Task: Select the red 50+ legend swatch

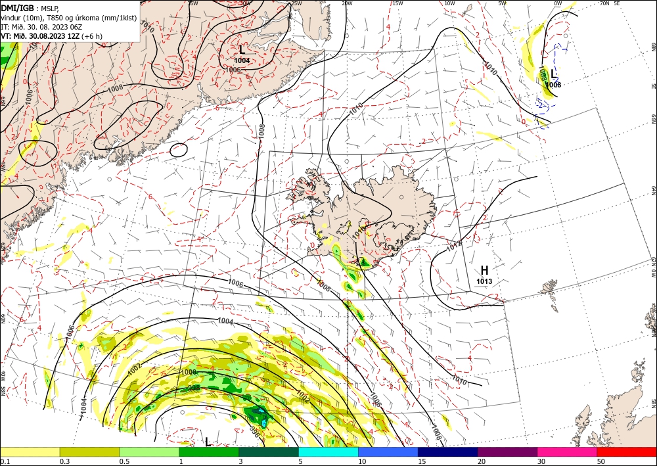Action: pyautogui.click(x=627, y=452)
